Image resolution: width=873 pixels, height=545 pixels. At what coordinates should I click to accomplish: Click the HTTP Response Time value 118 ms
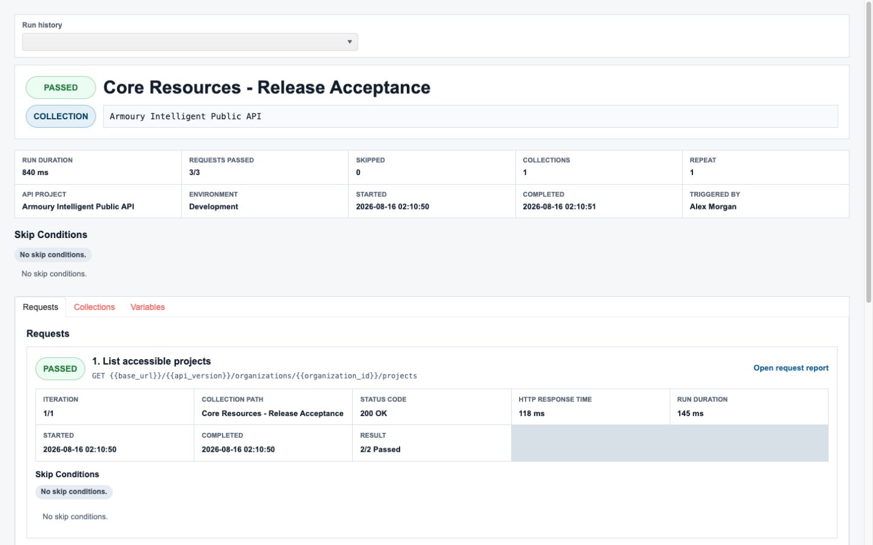tap(532, 414)
